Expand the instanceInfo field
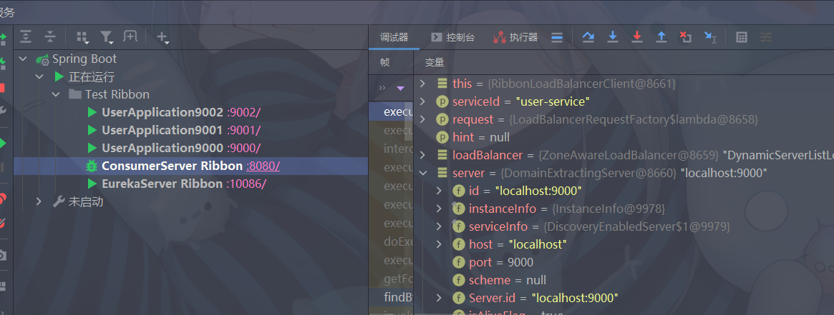Image resolution: width=834 pixels, height=315 pixels. click(439, 209)
